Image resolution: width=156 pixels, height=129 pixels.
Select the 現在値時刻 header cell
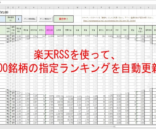(19, 30)
